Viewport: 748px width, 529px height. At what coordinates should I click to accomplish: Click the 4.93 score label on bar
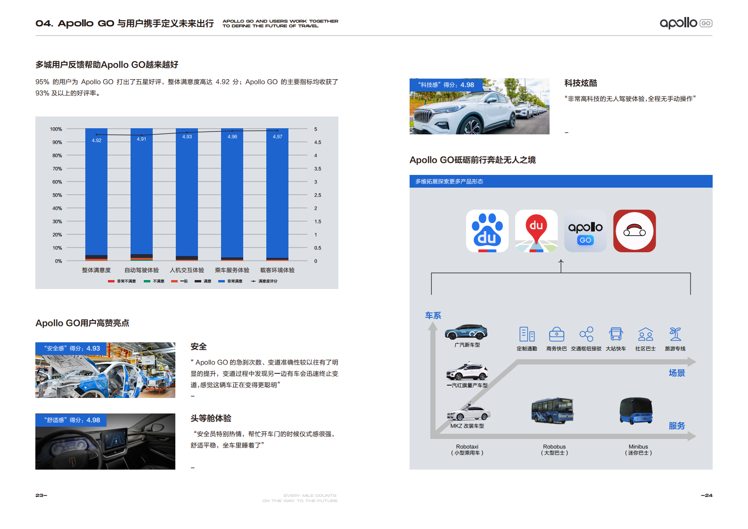(x=187, y=137)
